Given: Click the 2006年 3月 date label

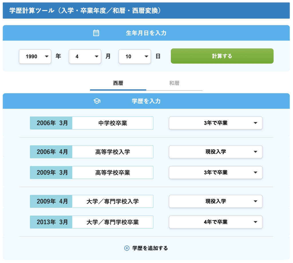Looking at the screenshot, I should click(x=51, y=123).
